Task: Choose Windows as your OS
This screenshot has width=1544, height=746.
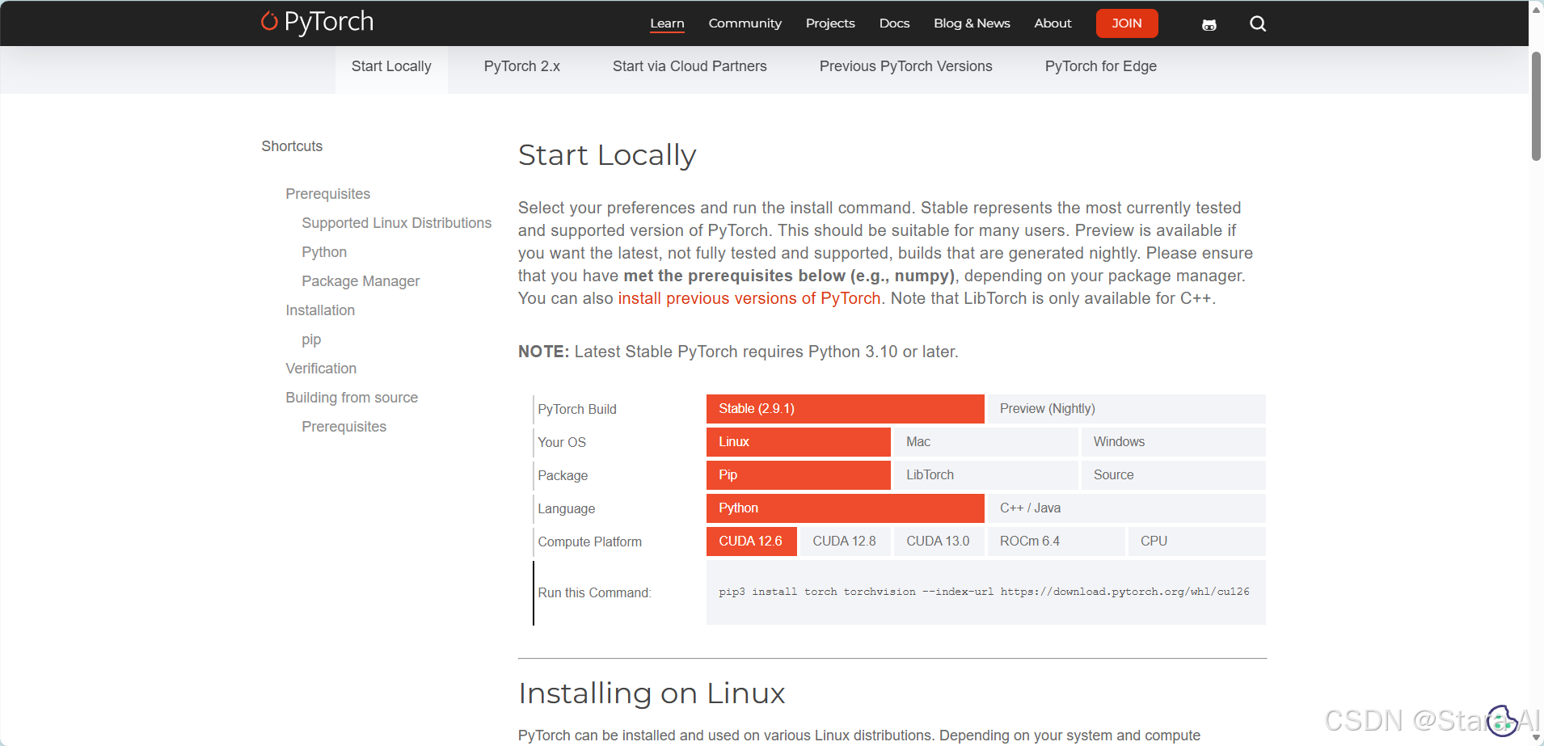Action: [1173, 442]
